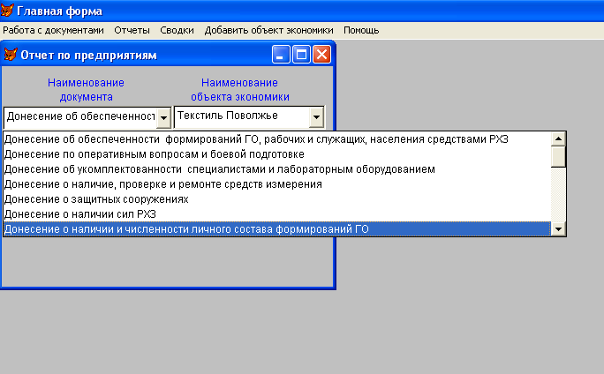The image size is (604, 374).
Task: Click the 'Отчет по предприятиям' title bar icon
Action: (x=11, y=55)
